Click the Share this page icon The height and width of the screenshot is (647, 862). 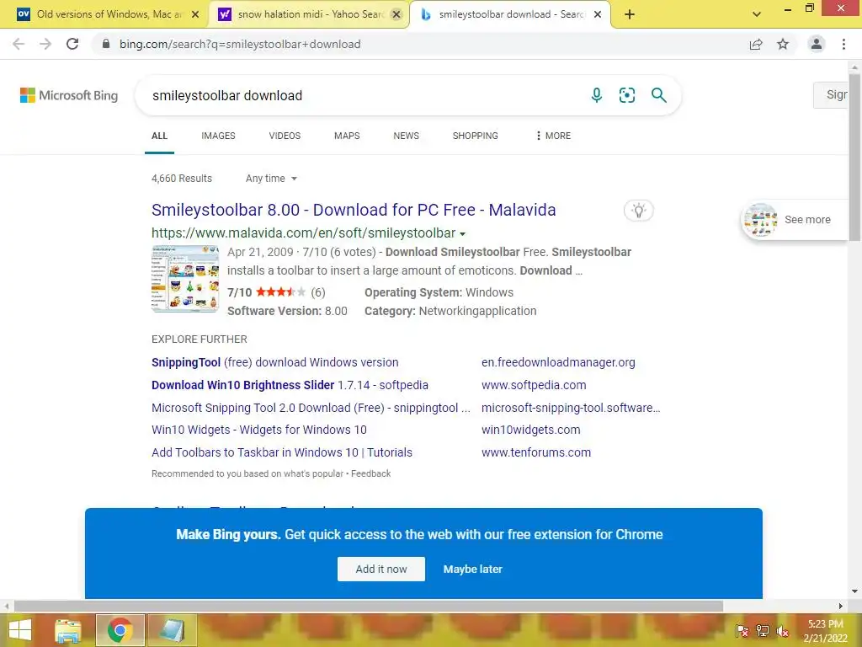(x=756, y=44)
